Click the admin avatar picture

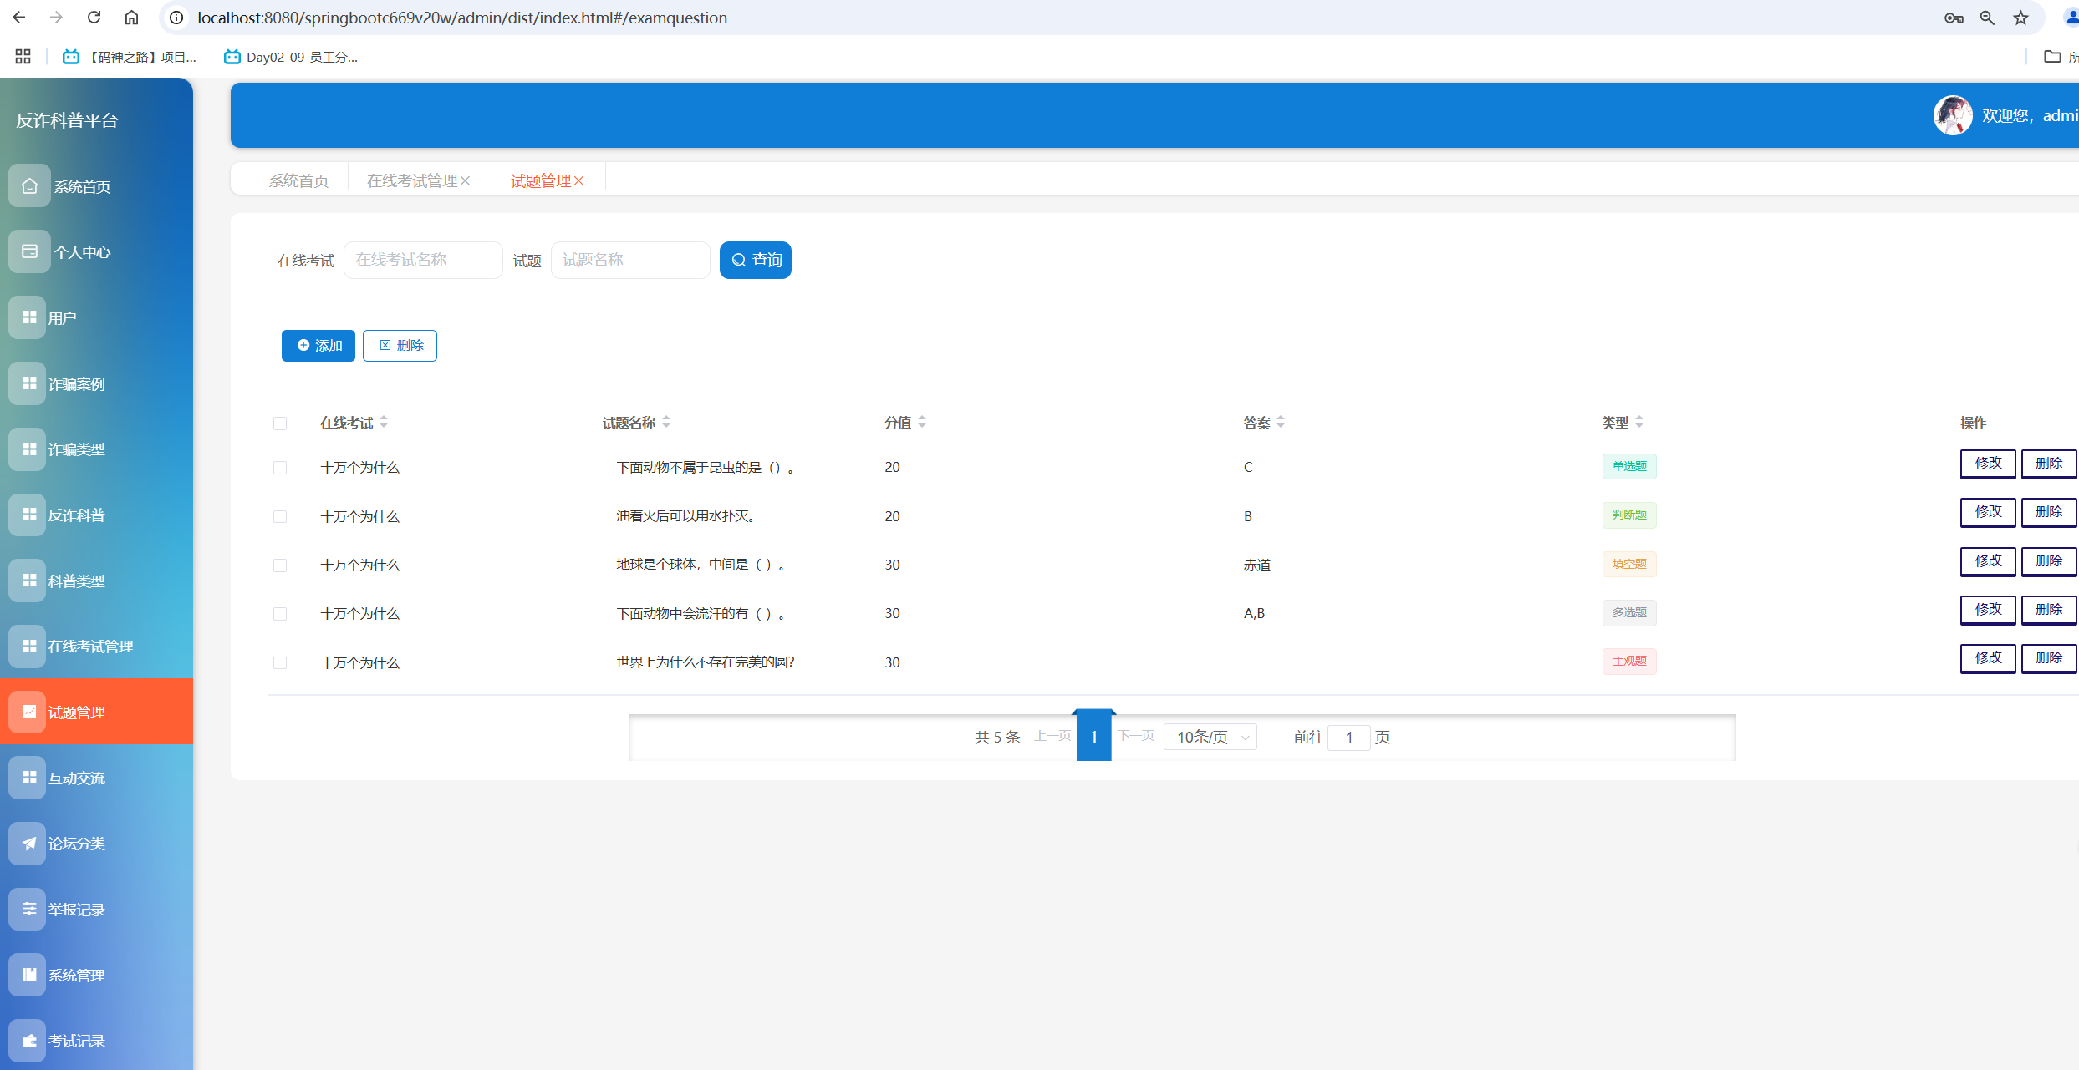[x=1952, y=115]
